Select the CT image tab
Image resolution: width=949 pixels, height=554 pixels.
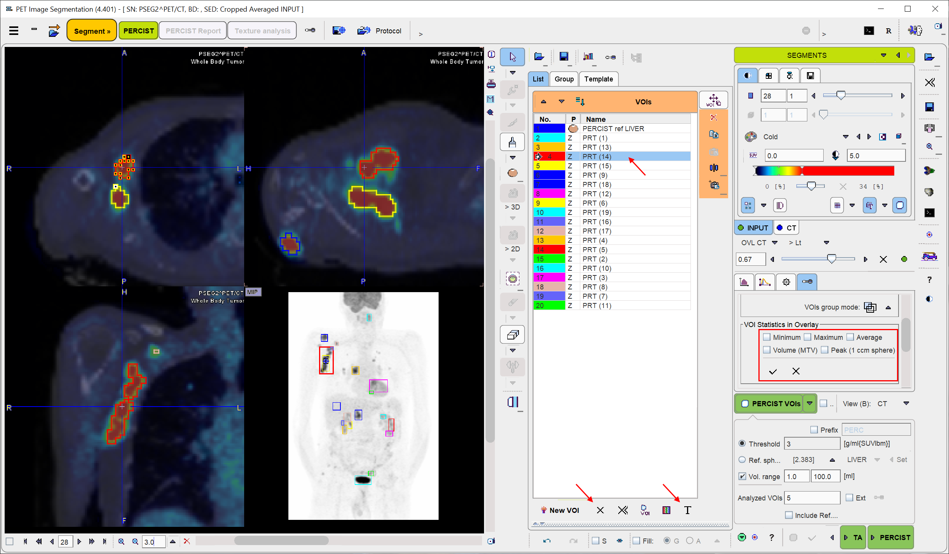coord(787,228)
